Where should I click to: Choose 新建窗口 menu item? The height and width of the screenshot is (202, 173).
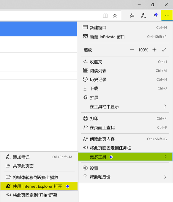coord(125,28)
